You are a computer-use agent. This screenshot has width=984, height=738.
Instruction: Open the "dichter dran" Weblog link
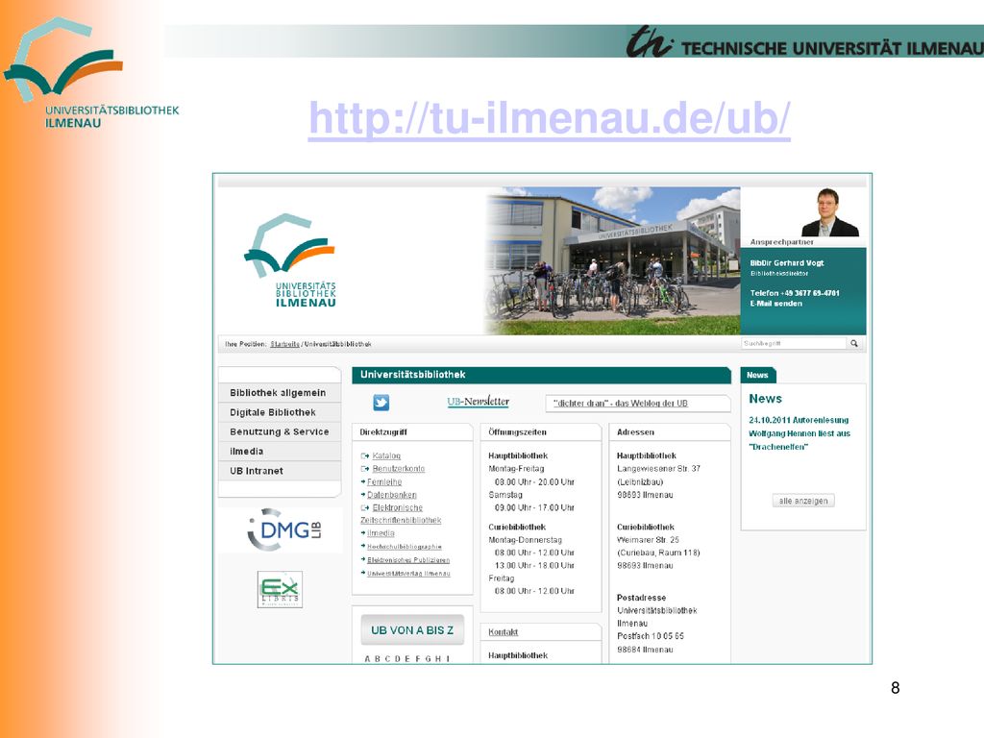click(620, 403)
